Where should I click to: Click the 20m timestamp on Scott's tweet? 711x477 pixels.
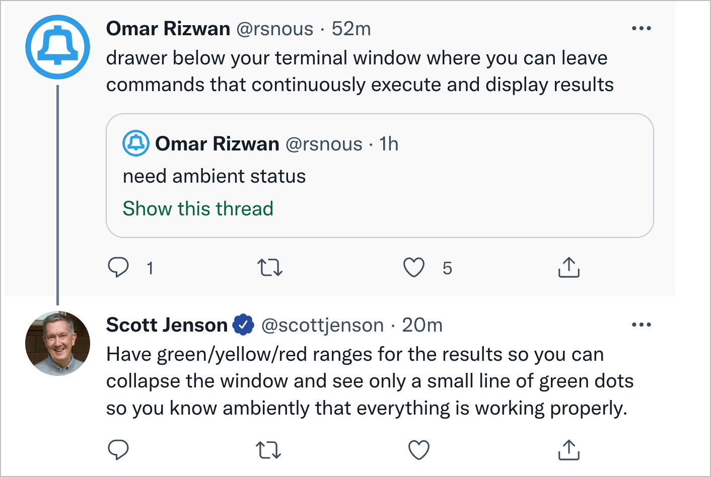pyautogui.click(x=422, y=325)
